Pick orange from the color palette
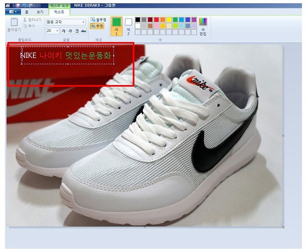This screenshot has width=307, height=249. pos(163,20)
